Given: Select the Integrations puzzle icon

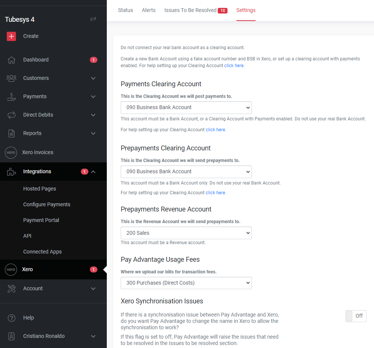Looking at the screenshot, I should tap(11, 171).
